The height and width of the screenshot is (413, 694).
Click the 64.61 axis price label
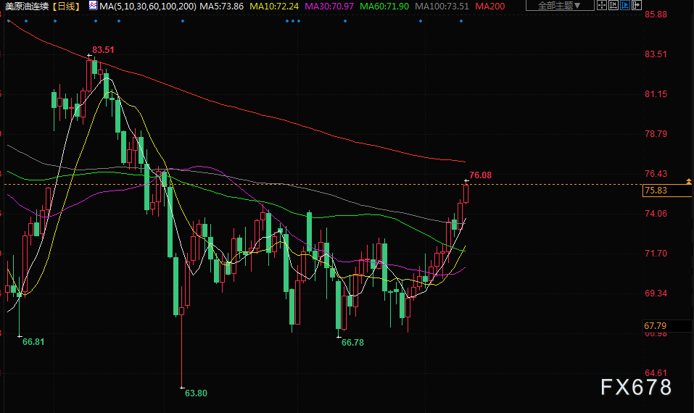[x=656, y=372]
